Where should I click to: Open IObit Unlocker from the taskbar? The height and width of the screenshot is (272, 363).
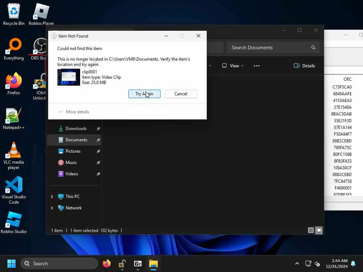click(122, 263)
